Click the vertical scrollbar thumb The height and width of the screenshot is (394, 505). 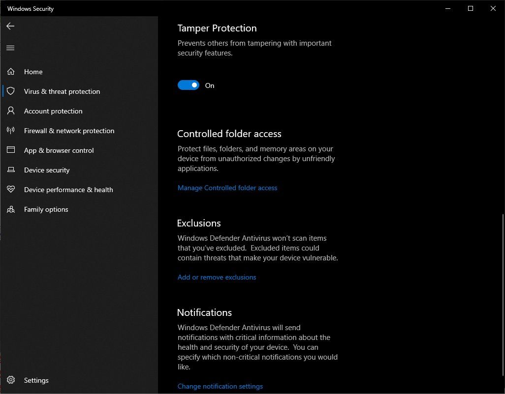pos(503,295)
